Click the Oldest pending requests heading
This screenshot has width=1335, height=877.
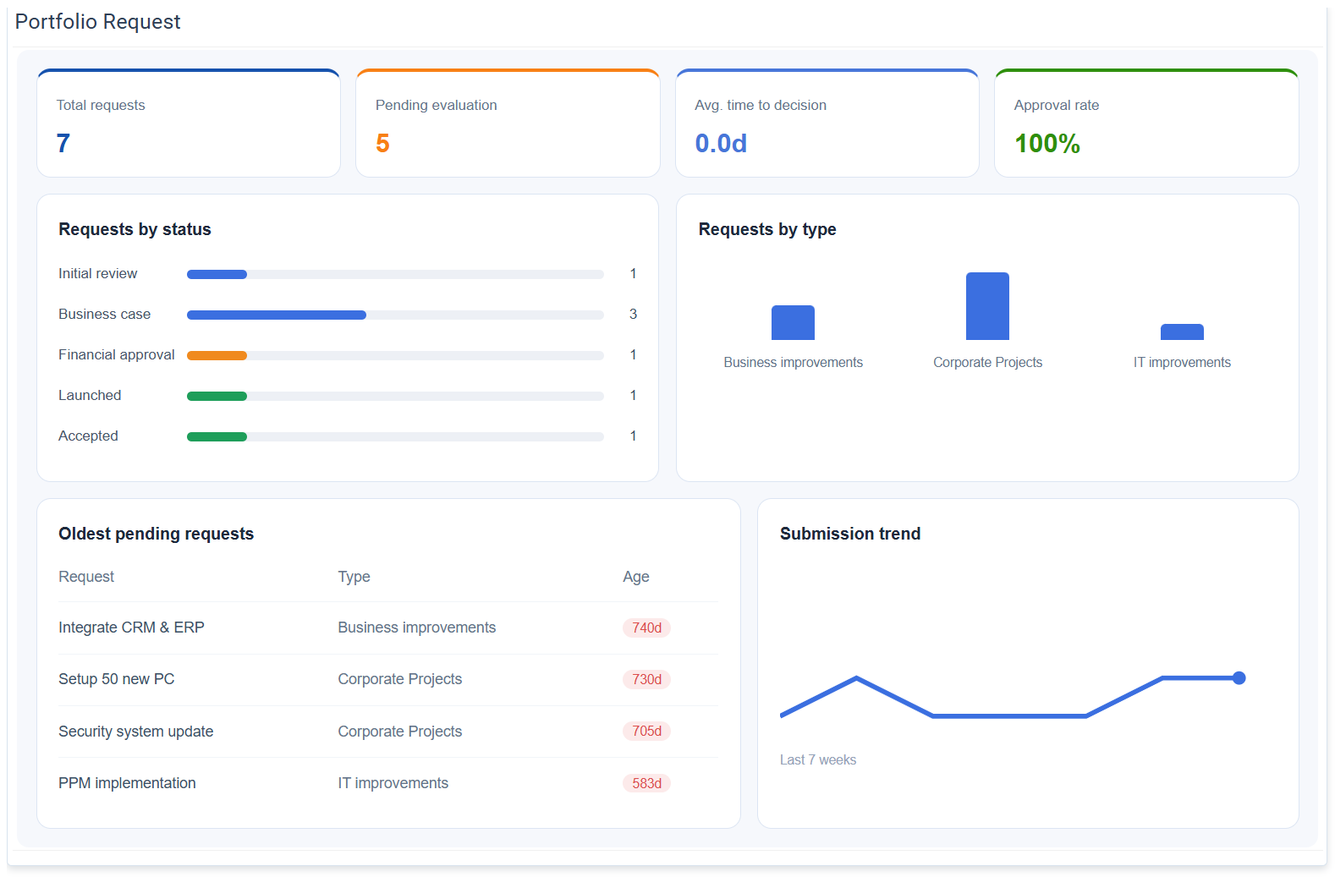coord(156,534)
